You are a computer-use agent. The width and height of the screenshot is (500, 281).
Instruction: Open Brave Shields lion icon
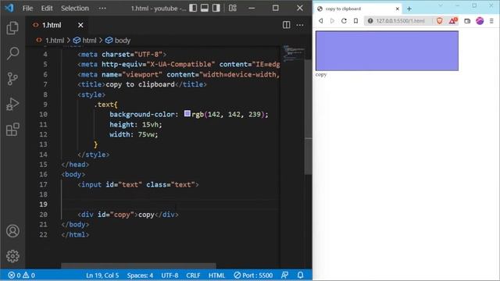[440, 21]
